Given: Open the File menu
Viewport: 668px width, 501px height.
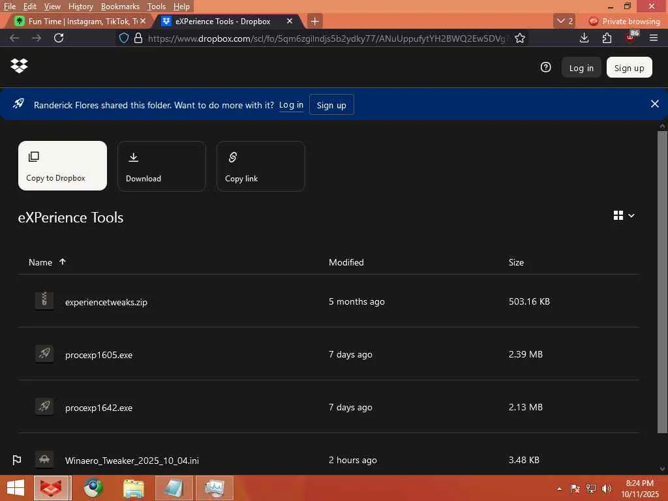Looking at the screenshot, I should pyautogui.click(x=9, y=7).
